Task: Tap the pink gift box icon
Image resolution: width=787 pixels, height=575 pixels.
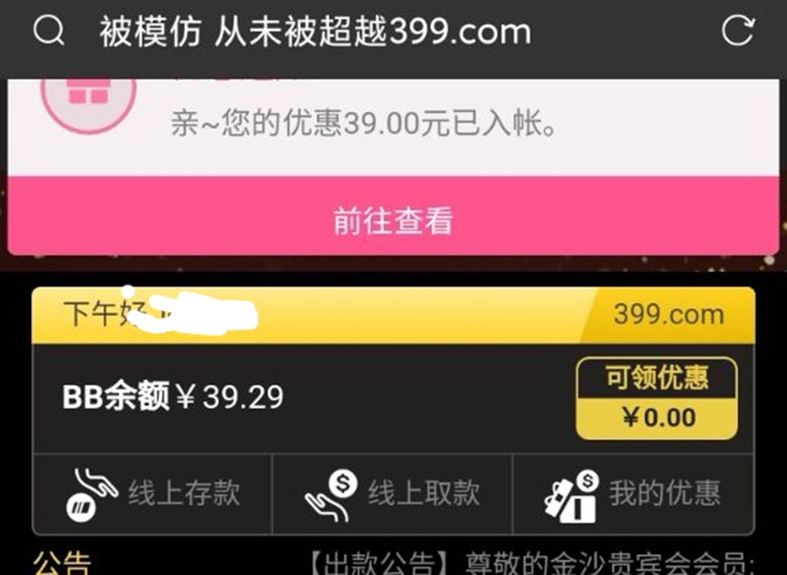Action: point(88,93)
